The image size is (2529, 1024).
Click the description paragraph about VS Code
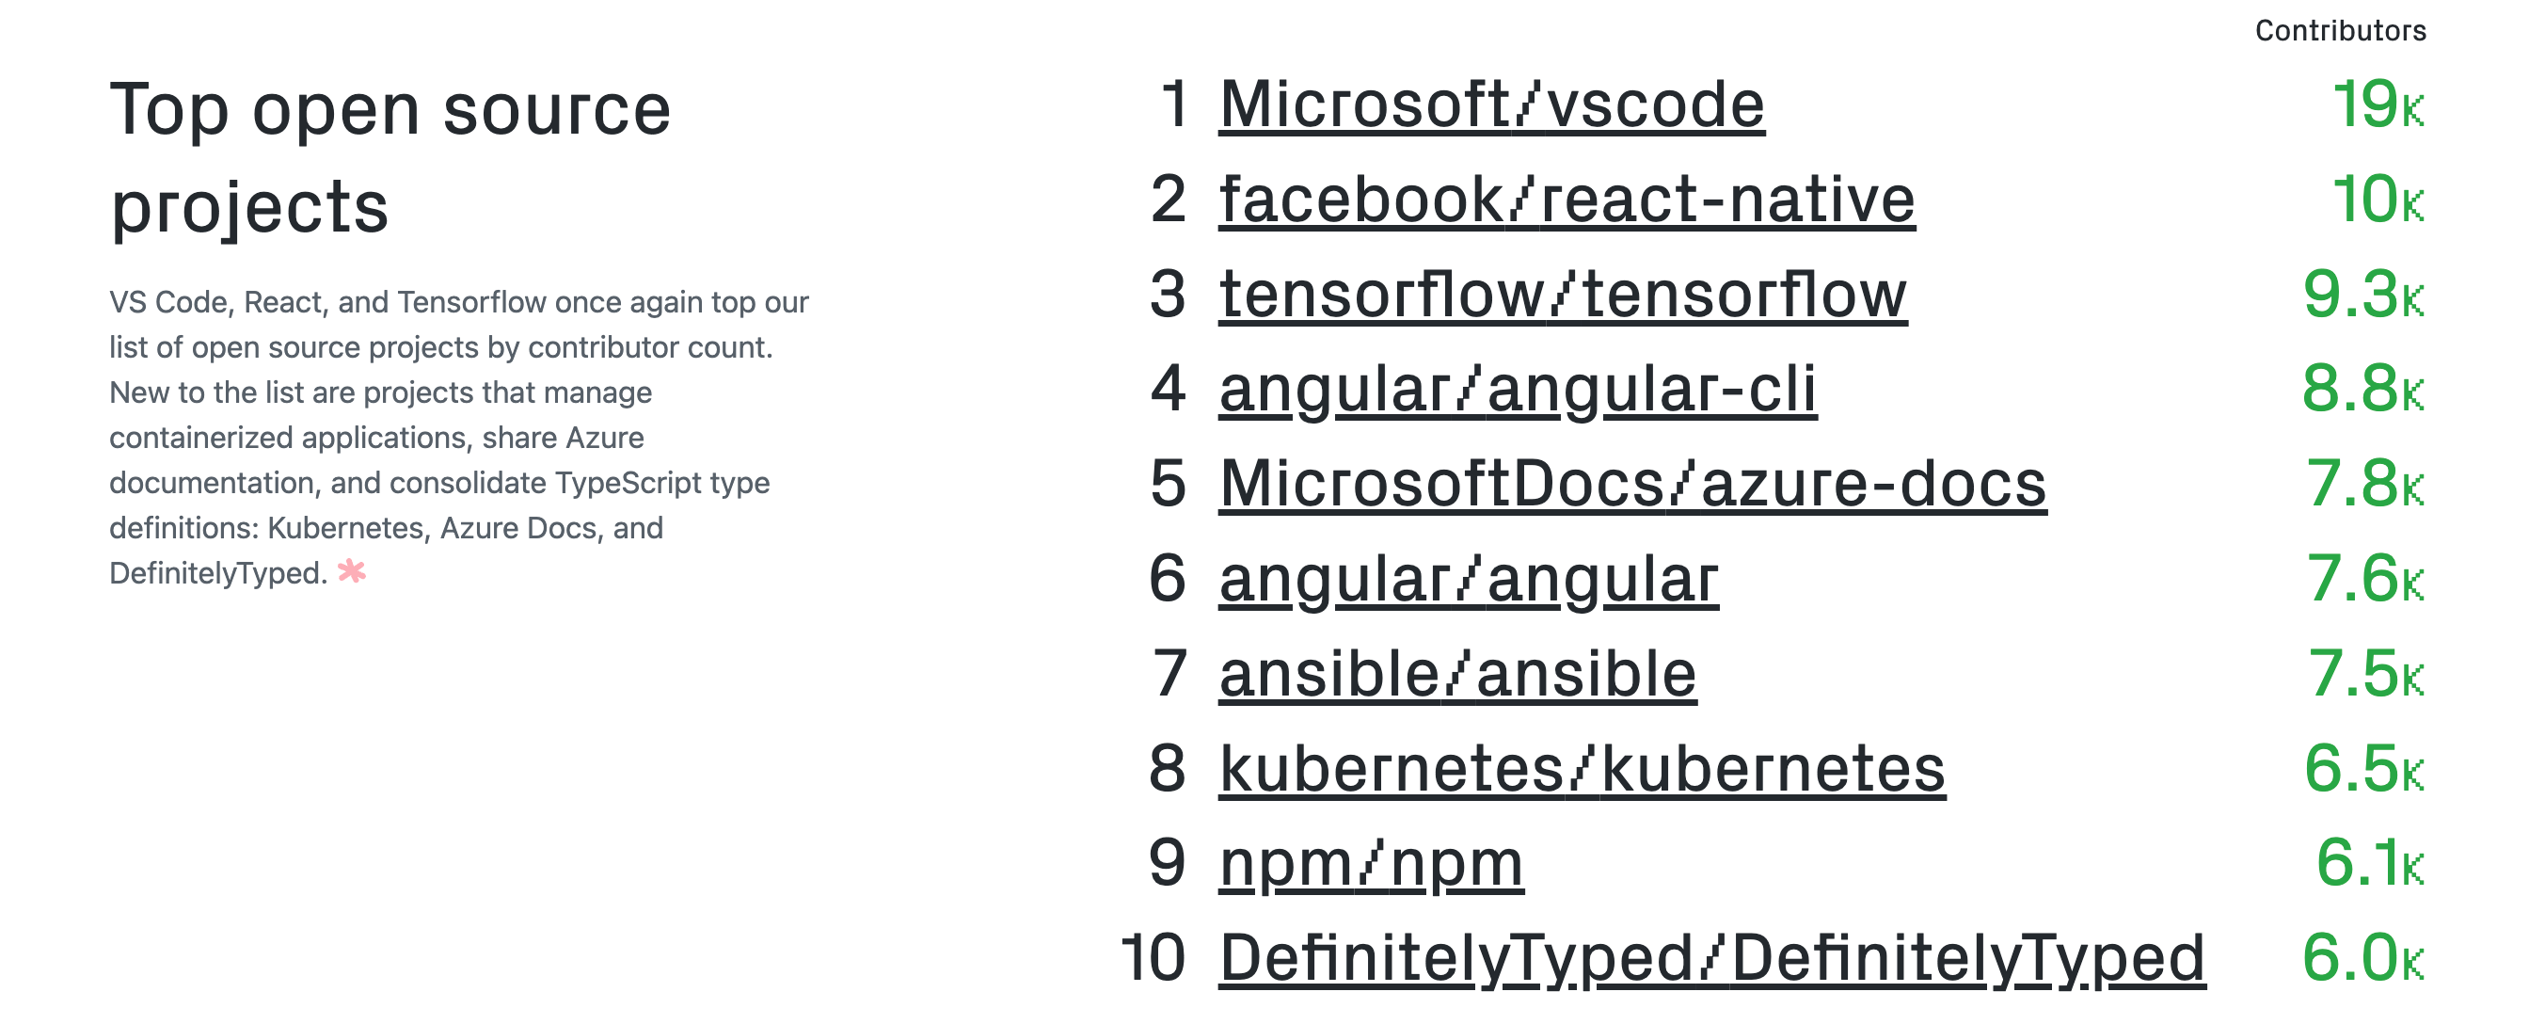458,437
